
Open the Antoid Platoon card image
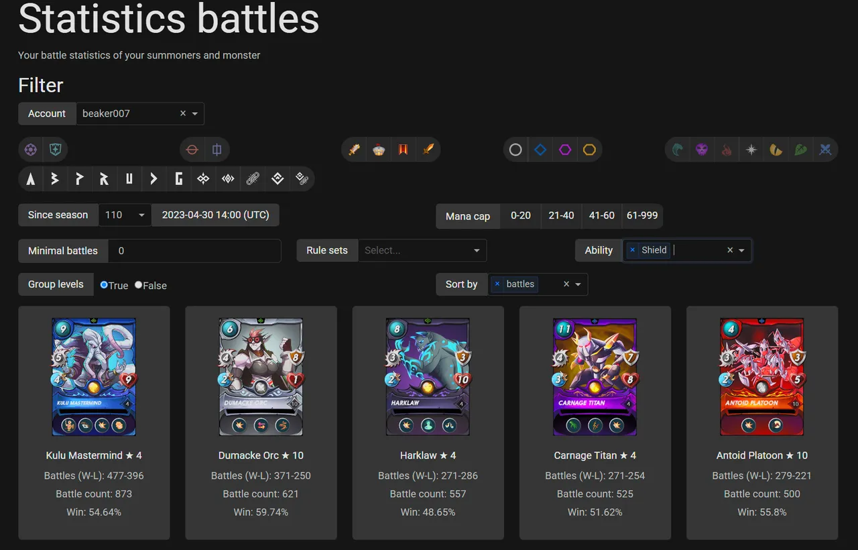point(762,377)
